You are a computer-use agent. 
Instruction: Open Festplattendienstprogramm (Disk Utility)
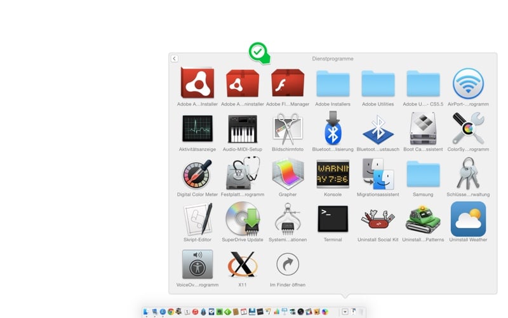point(243,173)
